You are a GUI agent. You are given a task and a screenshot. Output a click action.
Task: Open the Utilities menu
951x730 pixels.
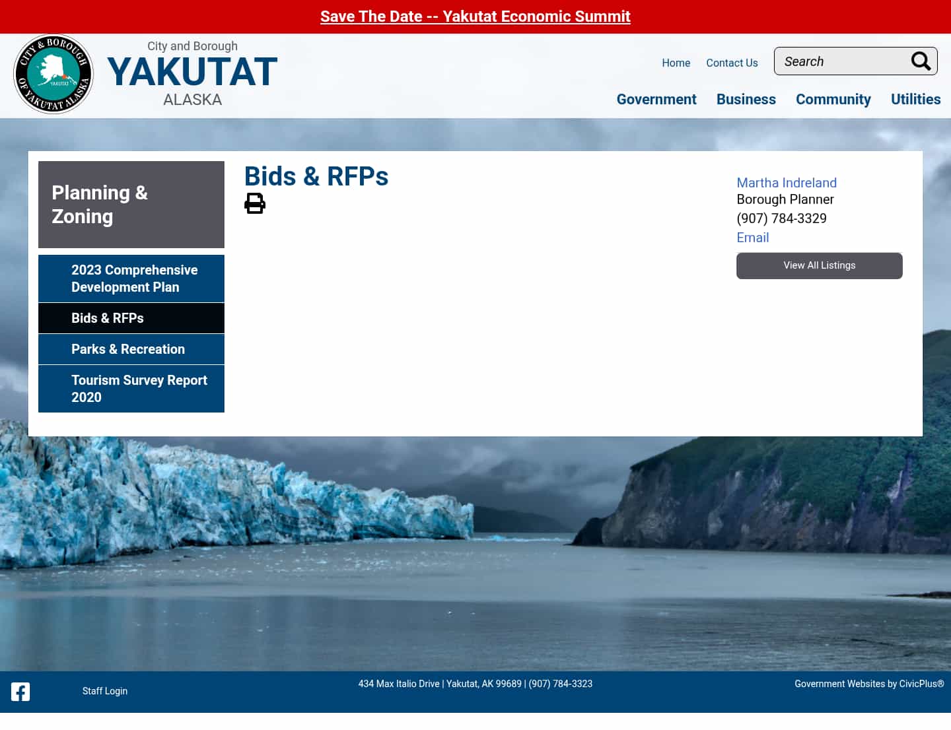915,99
